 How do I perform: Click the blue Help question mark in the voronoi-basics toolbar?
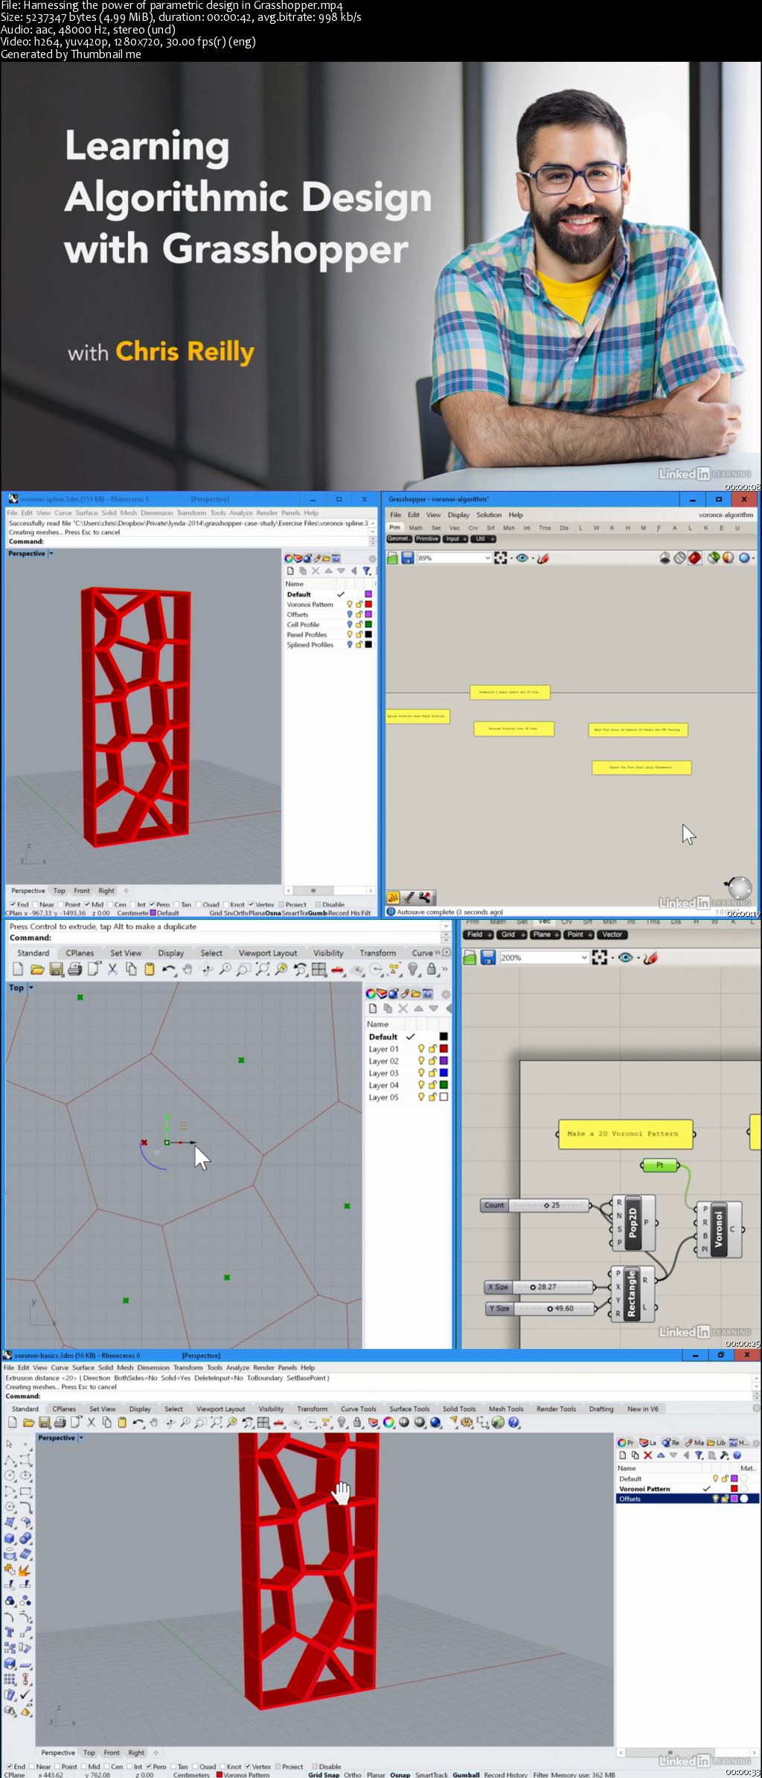tap(513, 1423)
